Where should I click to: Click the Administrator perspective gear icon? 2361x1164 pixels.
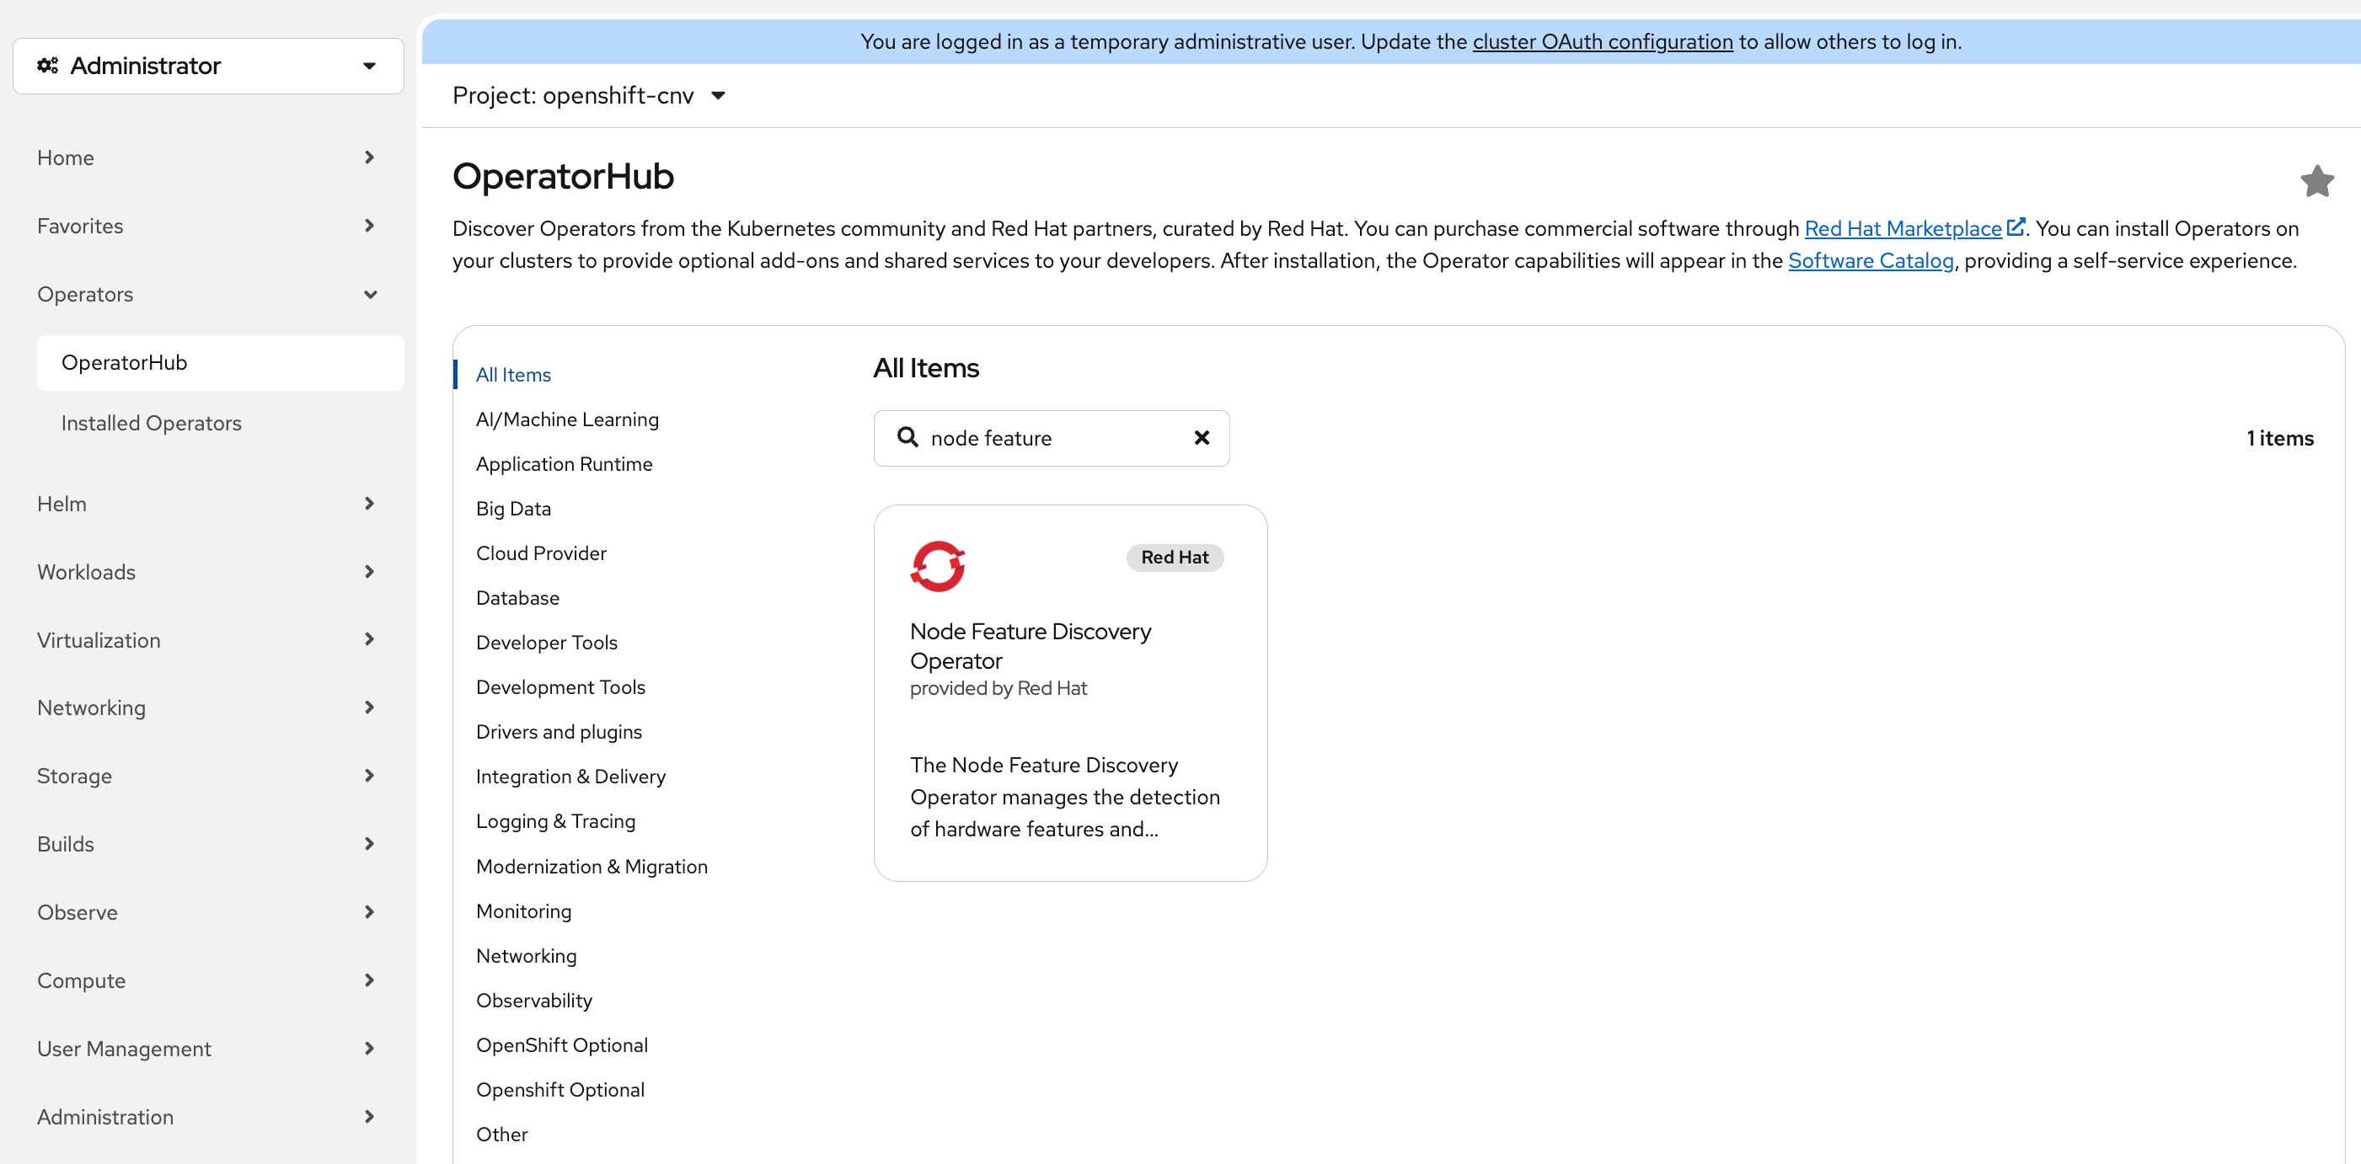point(48,66)
